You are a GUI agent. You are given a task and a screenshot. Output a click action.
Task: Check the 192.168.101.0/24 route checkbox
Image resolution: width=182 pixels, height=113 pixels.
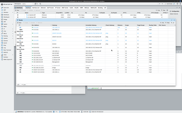17,68
